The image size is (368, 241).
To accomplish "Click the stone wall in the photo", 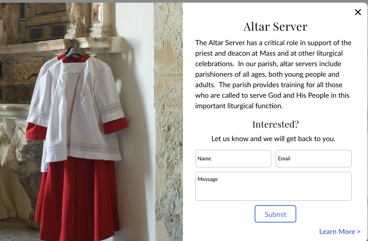I will tap(168, 122).
